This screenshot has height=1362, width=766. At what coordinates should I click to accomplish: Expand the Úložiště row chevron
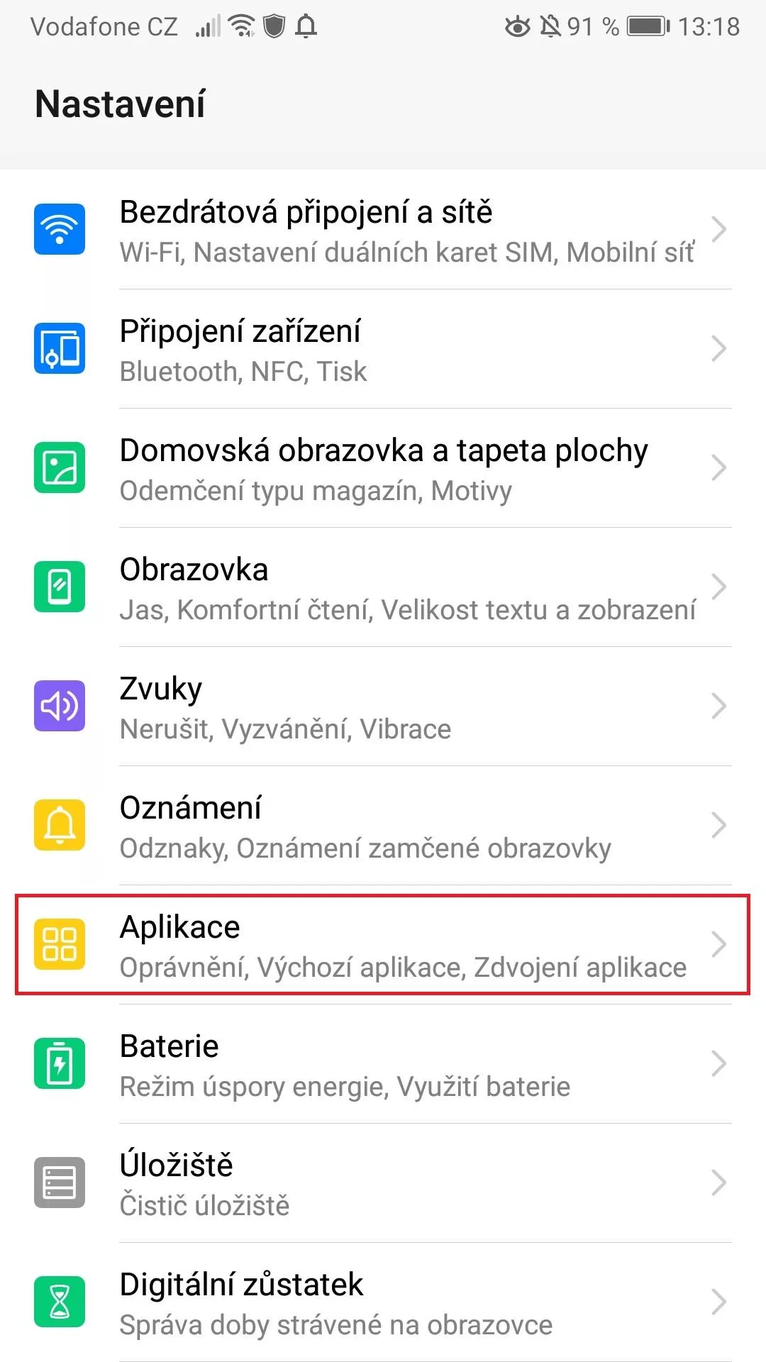718,1183
